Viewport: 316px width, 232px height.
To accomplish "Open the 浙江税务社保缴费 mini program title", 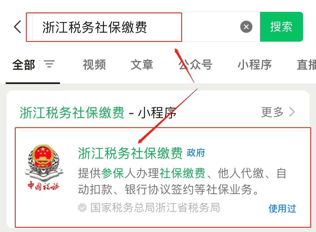I will [x=130, y=153].
